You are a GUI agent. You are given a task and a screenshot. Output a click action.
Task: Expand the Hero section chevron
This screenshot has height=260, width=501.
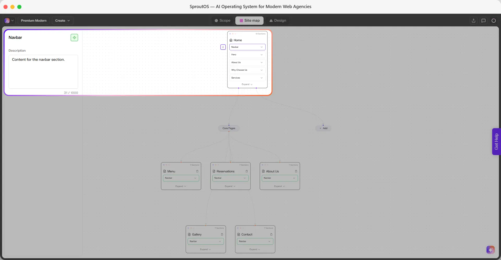[262, 55]
